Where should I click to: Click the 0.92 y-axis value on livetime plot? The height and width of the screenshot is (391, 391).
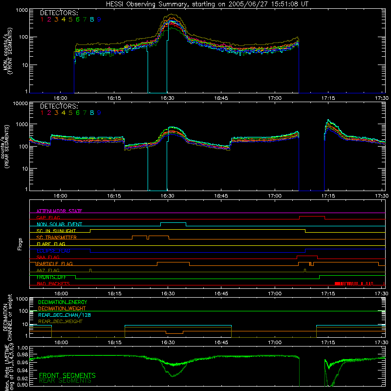(22, 379)
